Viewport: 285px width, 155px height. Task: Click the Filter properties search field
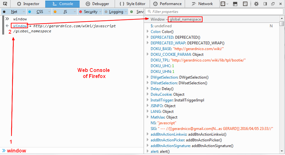pos(213,12)
